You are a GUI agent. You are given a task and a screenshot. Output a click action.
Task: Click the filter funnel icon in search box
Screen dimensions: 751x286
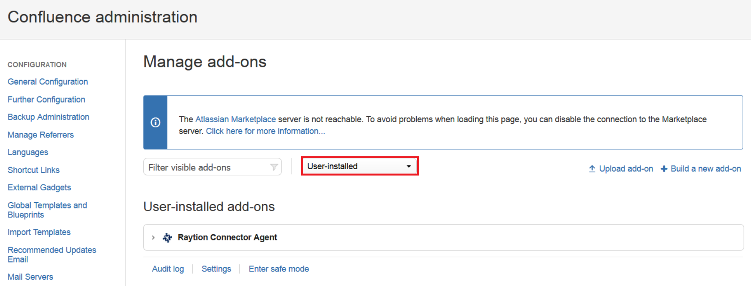point(274,167)
